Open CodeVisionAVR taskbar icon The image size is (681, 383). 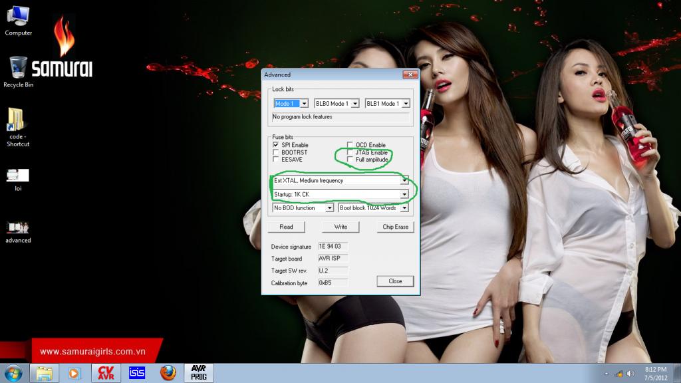coord(106,374)
